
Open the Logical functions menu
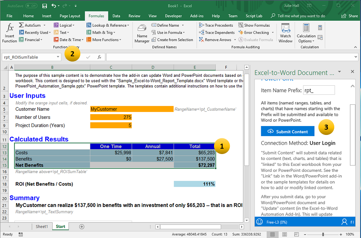click(64, 25)
